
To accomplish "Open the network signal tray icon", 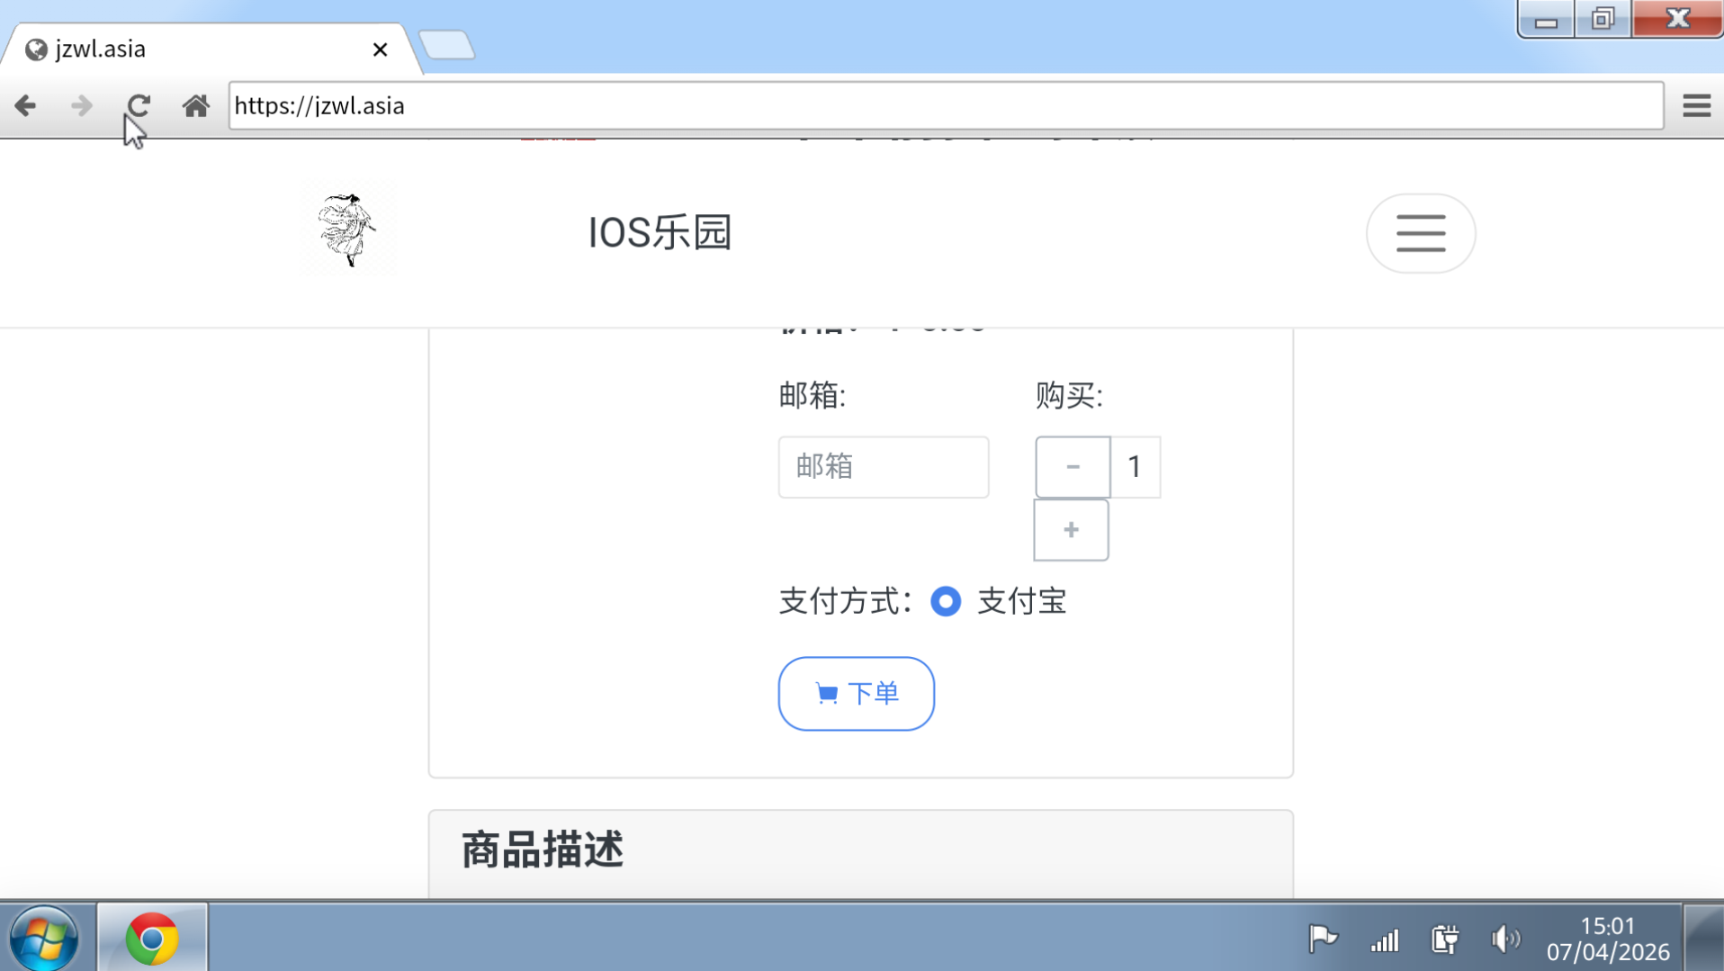I will pyautogui.click(x=1384, y=940).
